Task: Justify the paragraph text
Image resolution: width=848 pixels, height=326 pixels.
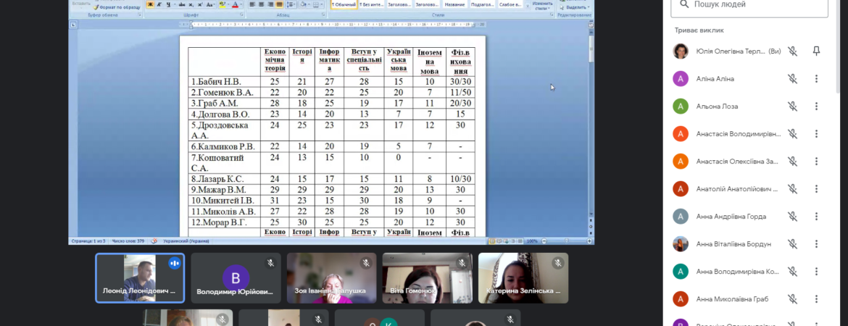Action: [x=280, y=4]
